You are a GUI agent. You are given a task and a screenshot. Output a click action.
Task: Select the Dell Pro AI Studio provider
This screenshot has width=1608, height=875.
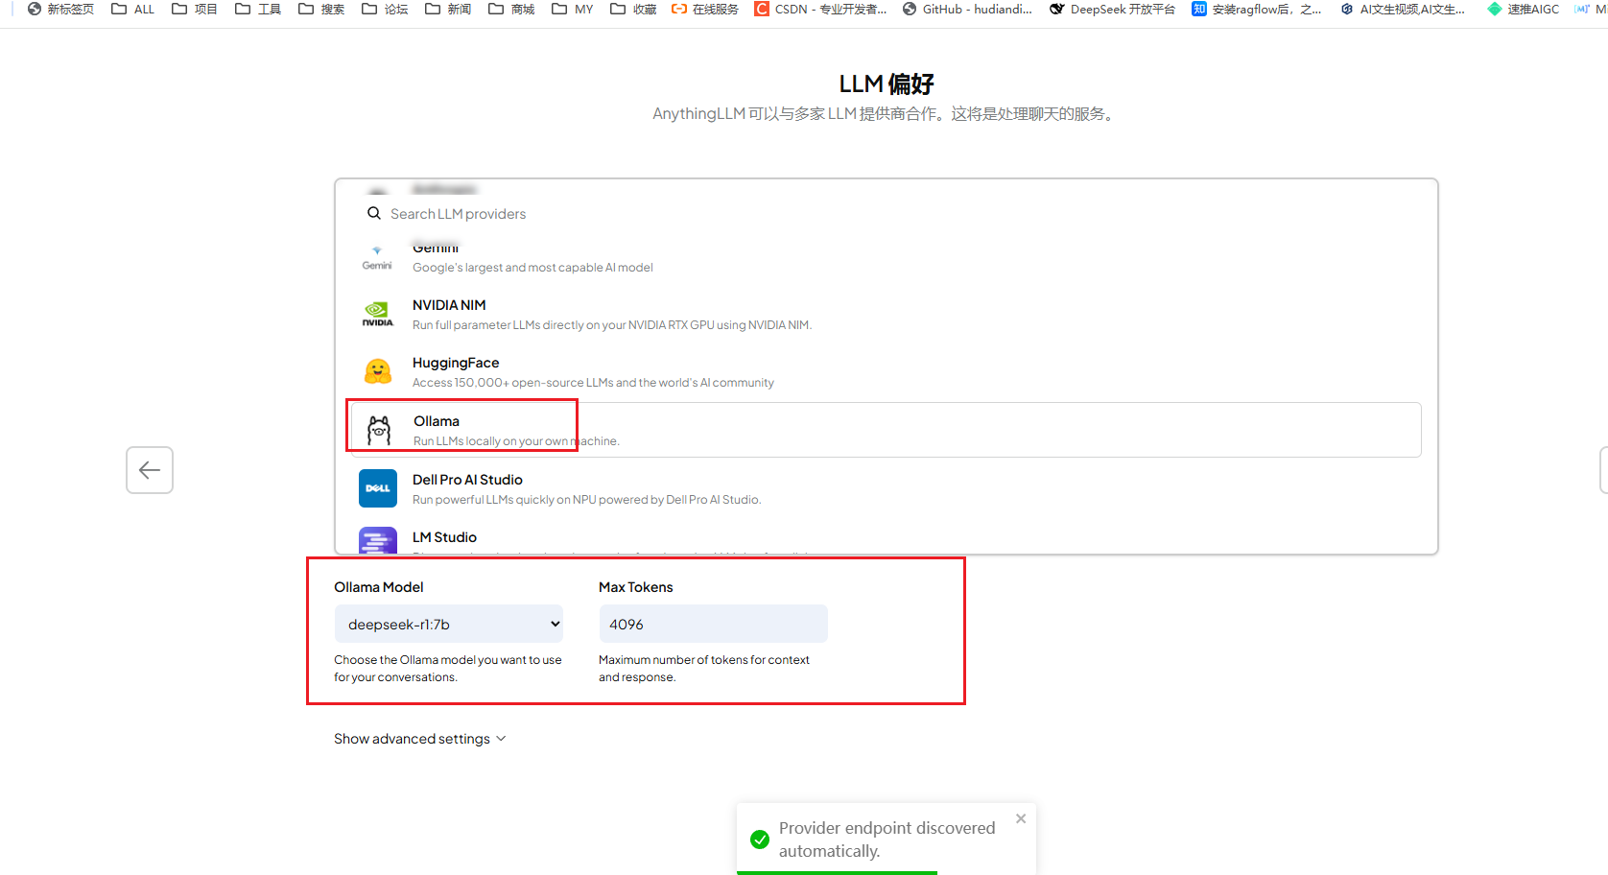point(887,488)
